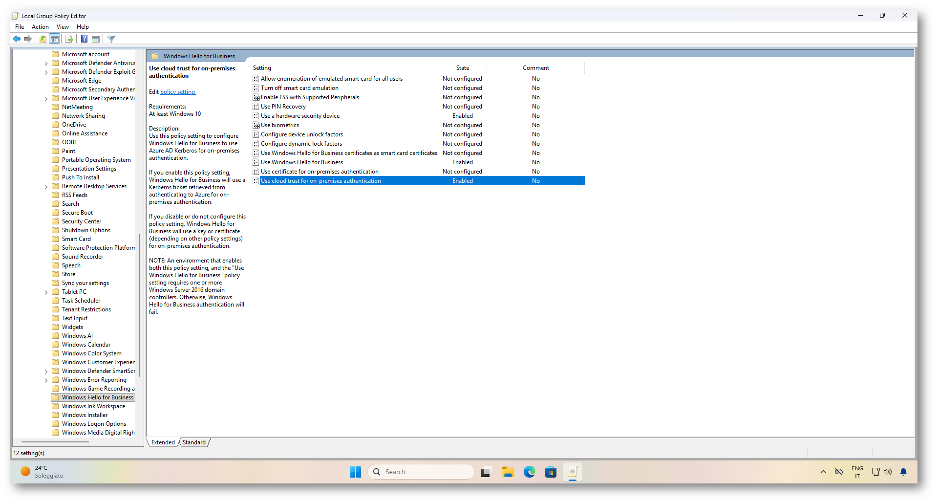Image resolution: width=938 pixels, height=504 pixels.
Task: Click the ENG IT language indicator
Action: coord(857,472)
